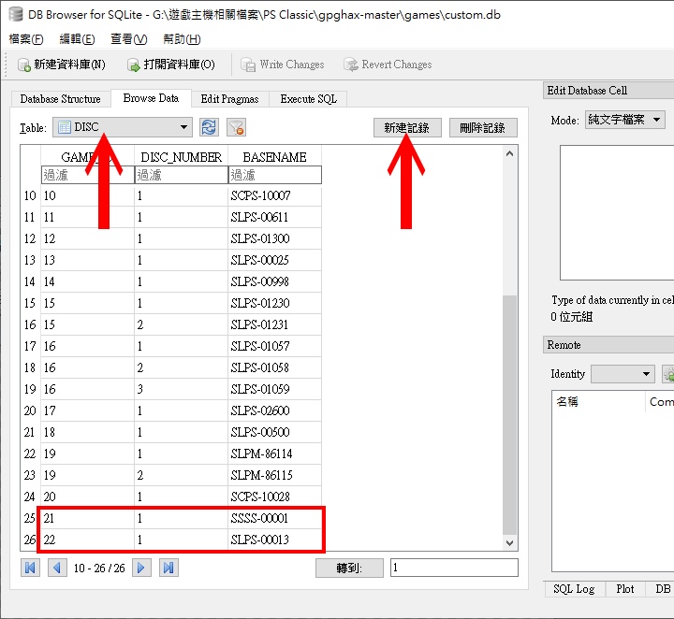
Task: Switch to Execute SQL tab
Action: point(308,99)
